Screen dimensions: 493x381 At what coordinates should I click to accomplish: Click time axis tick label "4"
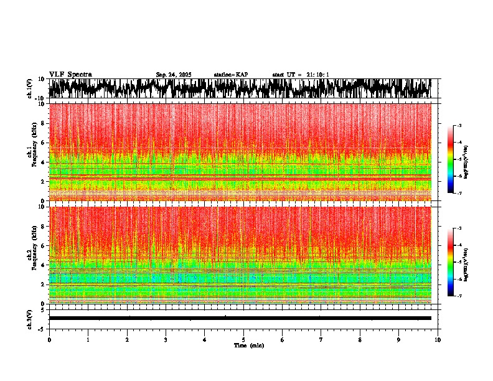pos(204,340)
